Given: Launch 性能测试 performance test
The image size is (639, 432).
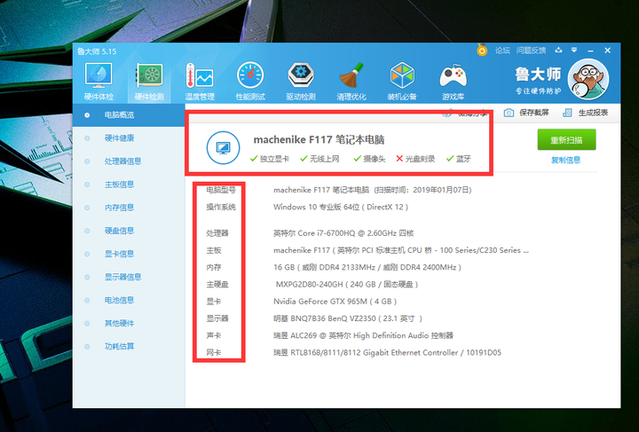Looking at the screenshot, I should [x=250, y=82].
